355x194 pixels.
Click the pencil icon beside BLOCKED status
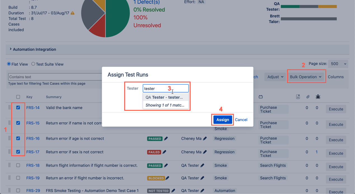click(167, 178)
